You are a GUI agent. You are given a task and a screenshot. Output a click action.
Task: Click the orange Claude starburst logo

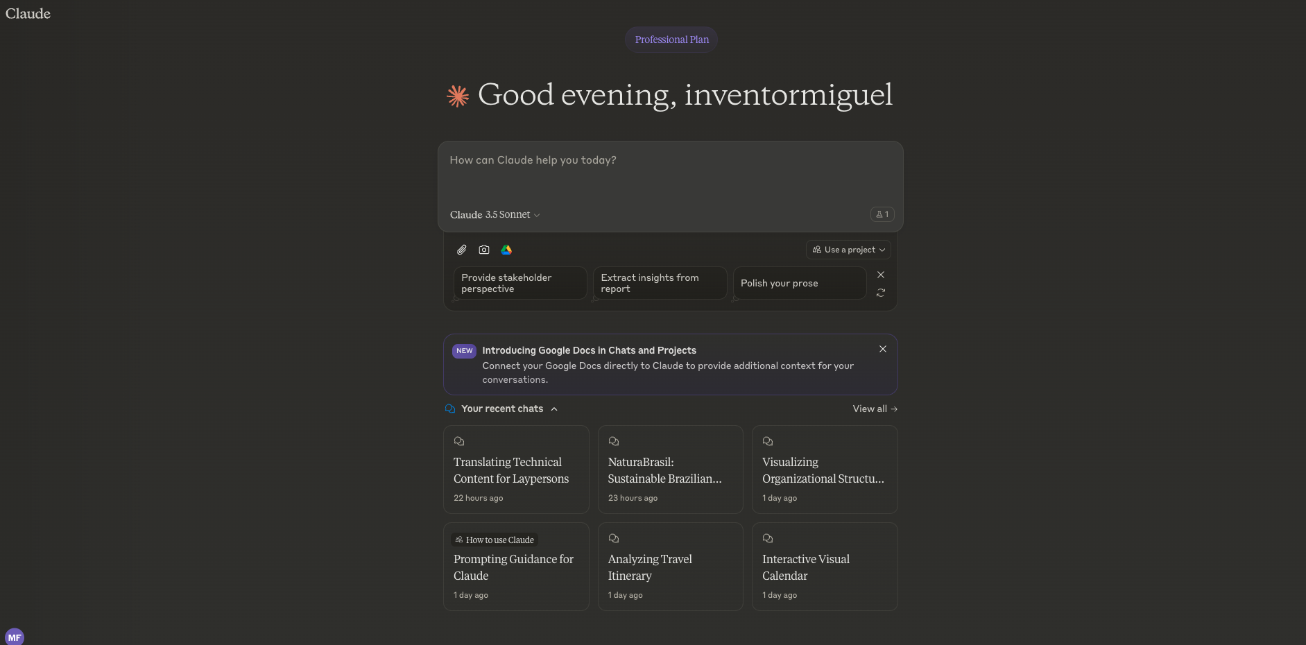point(458,96)
